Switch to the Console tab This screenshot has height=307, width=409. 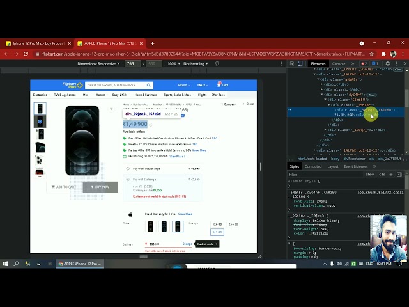tap(339, 64)
